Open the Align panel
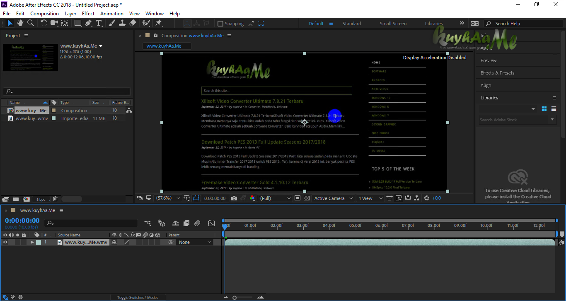The width and height of the screenshot is (566, 301). tap(486, 85)
